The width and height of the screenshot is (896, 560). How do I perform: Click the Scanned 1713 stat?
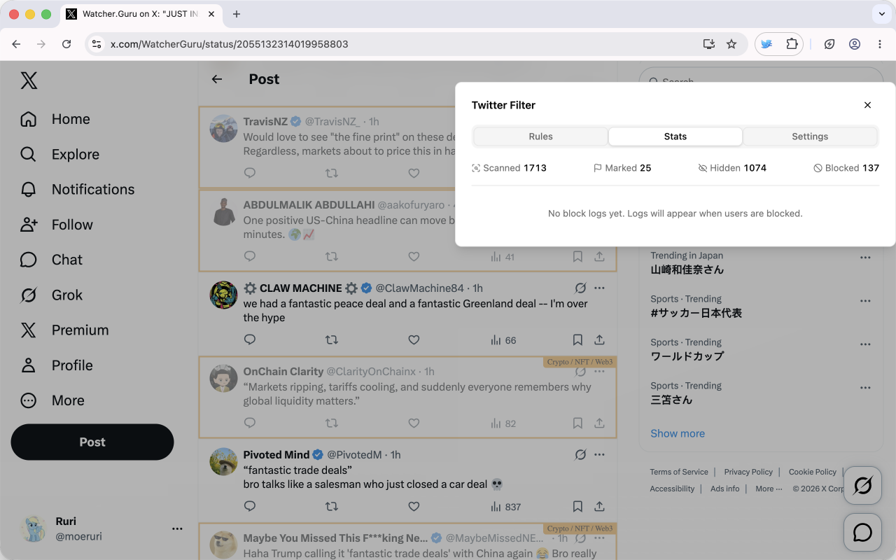(x=509, y=168)
